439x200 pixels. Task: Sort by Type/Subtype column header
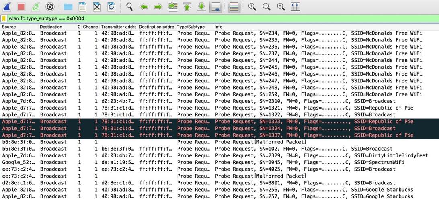coord(193,27)
